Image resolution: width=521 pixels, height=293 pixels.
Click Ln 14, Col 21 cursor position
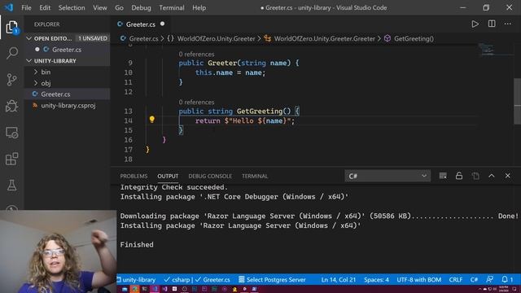(339, 280)
